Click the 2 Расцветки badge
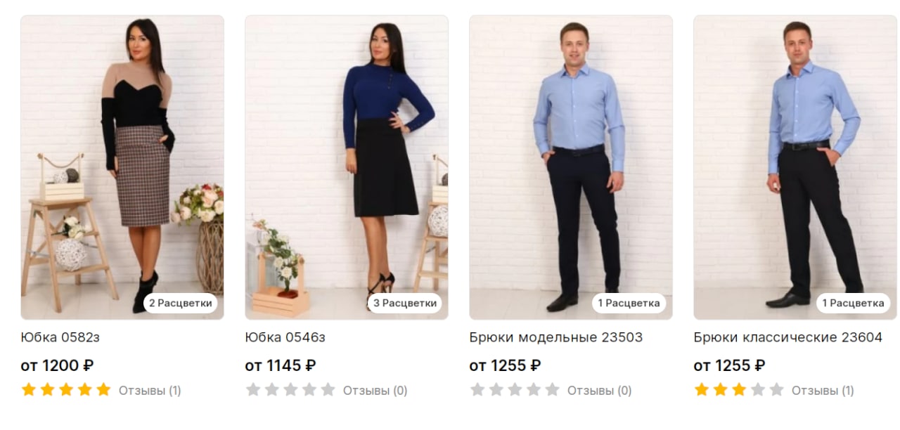The height and width of the screenshot is (430, 900). click(x=181, y=304)
